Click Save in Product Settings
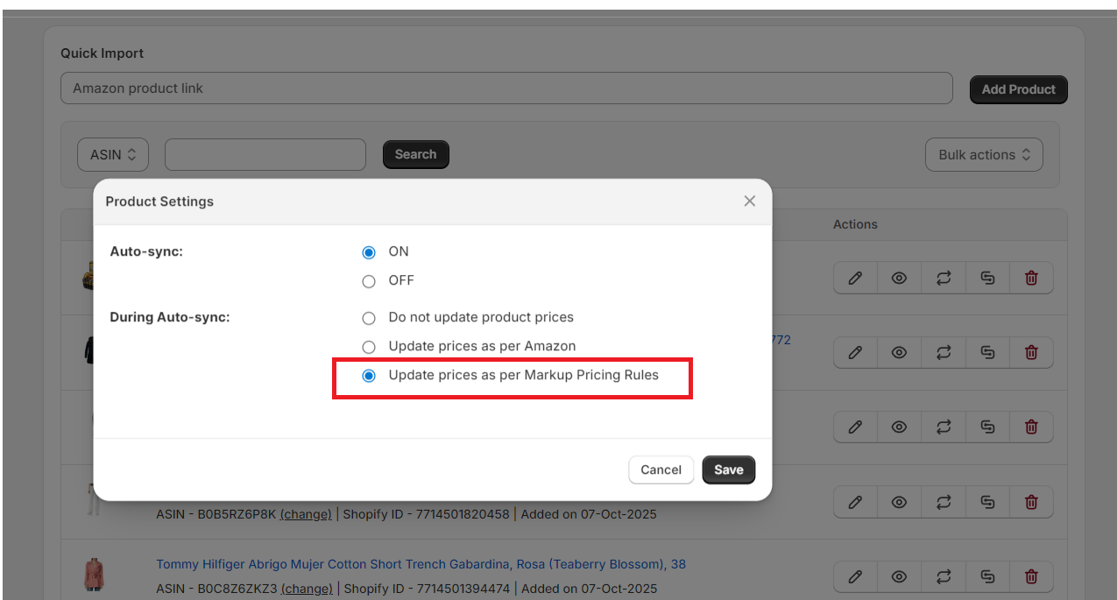The width and height of the screenshot is (1117, 600). pyautogui.click(x=728, y=469)
